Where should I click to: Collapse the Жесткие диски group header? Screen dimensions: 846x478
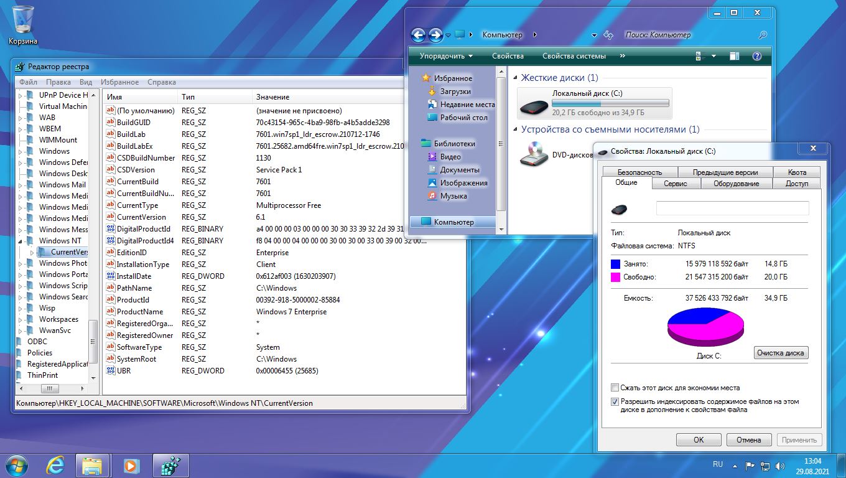coord(516,78)
